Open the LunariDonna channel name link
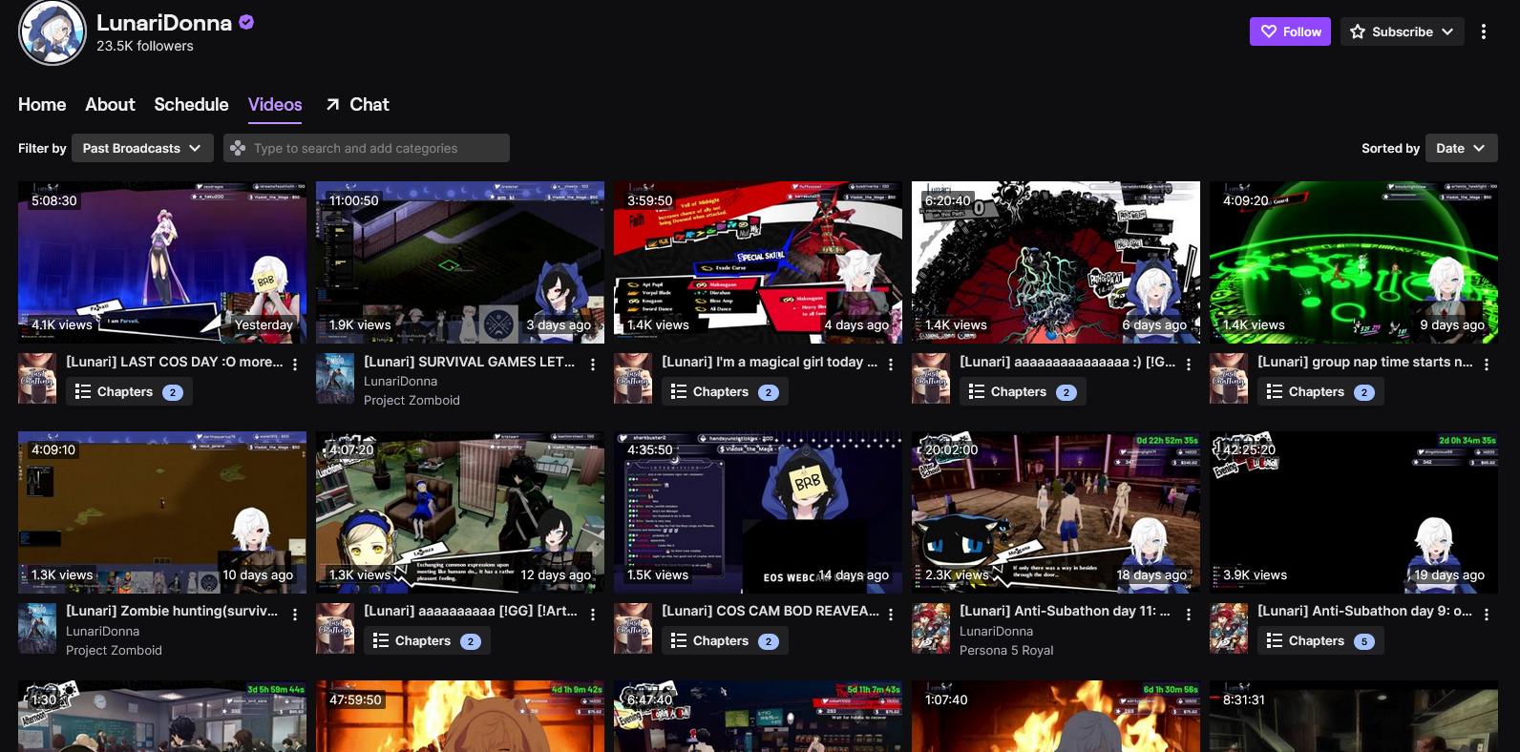Image resolution: width=1520 pixels, height=752 pixels. (x=164, y=23)
